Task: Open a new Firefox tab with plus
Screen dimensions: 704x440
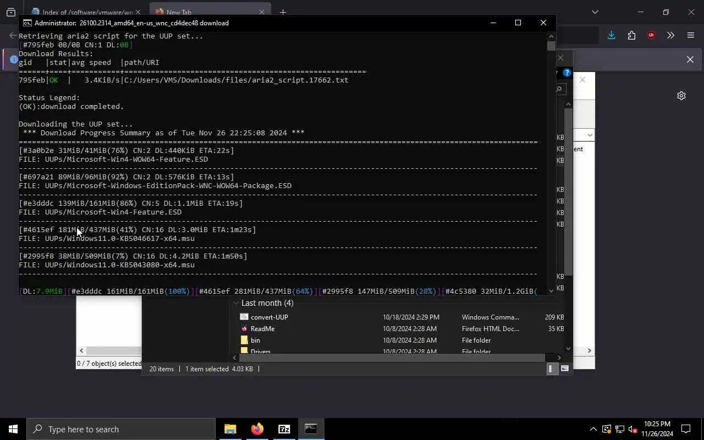Action: (283, 12)
